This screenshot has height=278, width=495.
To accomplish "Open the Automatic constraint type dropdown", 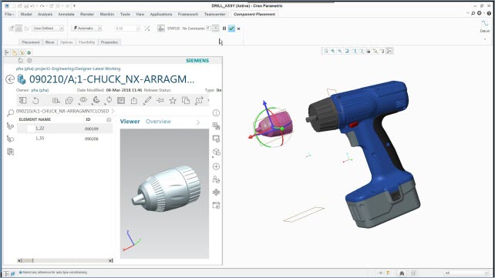I will [86, 28].
